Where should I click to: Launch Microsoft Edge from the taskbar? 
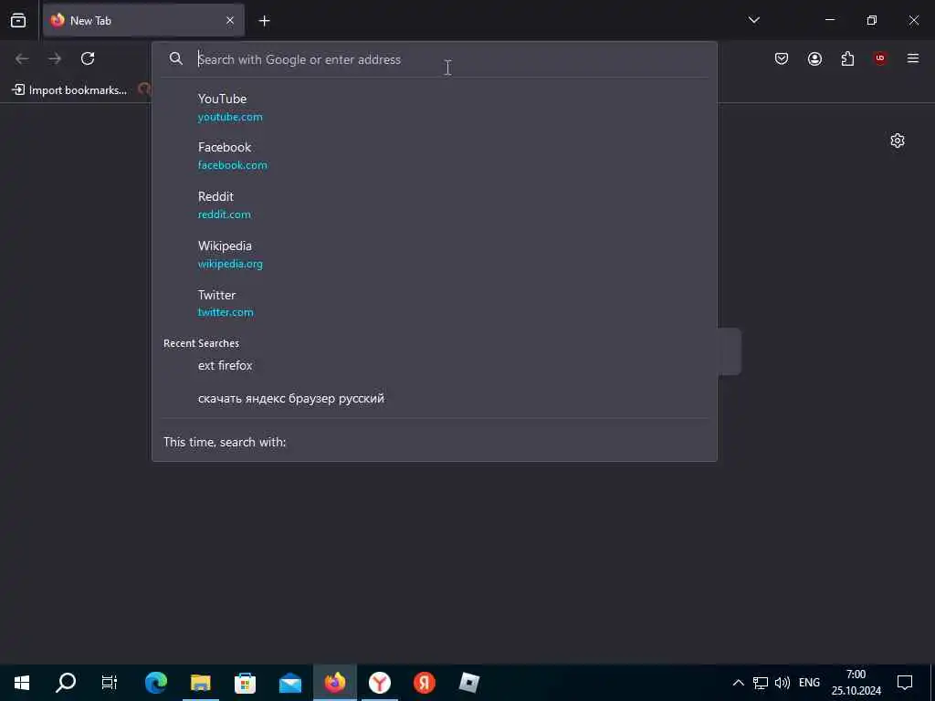[x=155, y=683]
